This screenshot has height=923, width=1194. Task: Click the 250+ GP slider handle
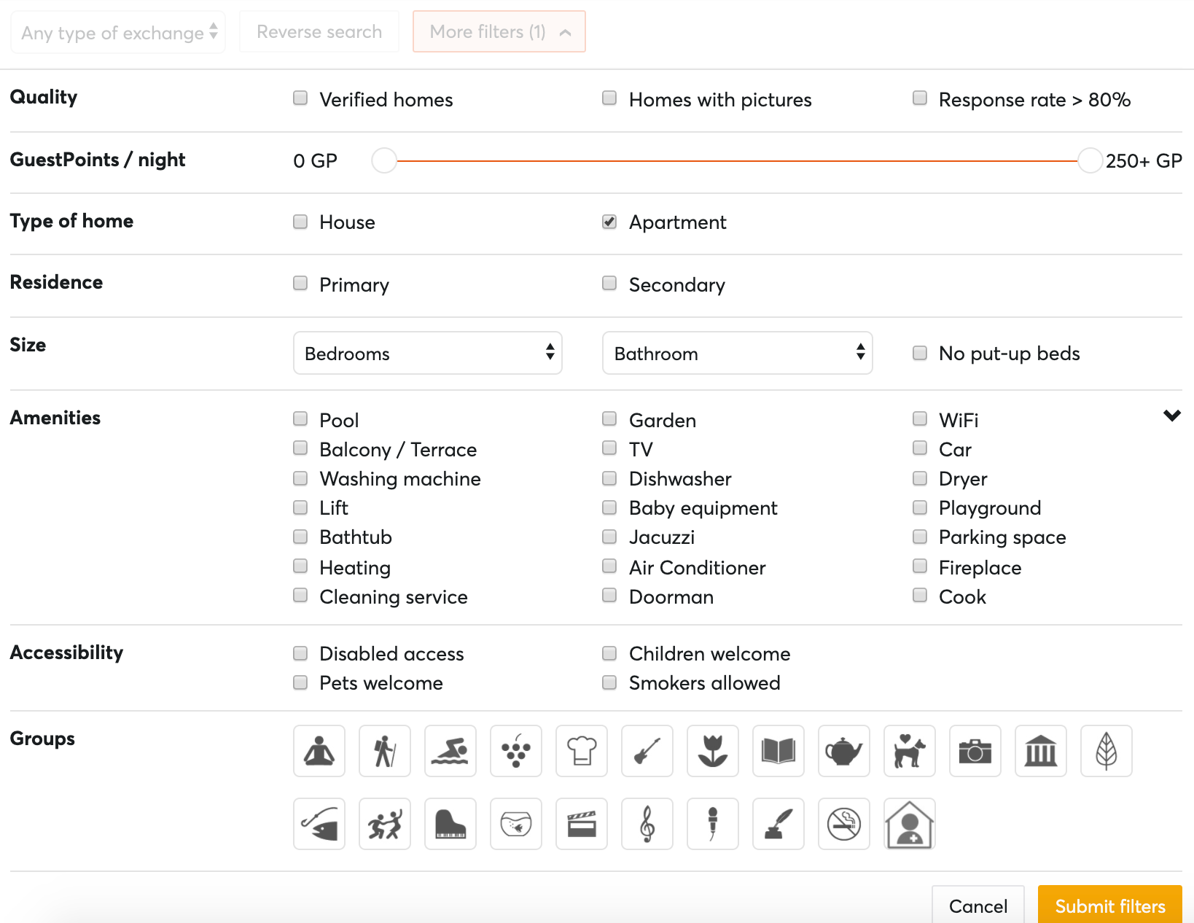1090,160
